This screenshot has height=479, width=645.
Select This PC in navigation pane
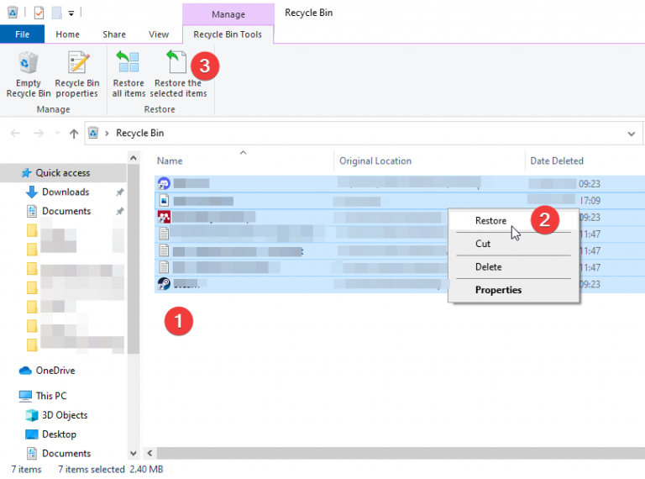click(50, 396)
